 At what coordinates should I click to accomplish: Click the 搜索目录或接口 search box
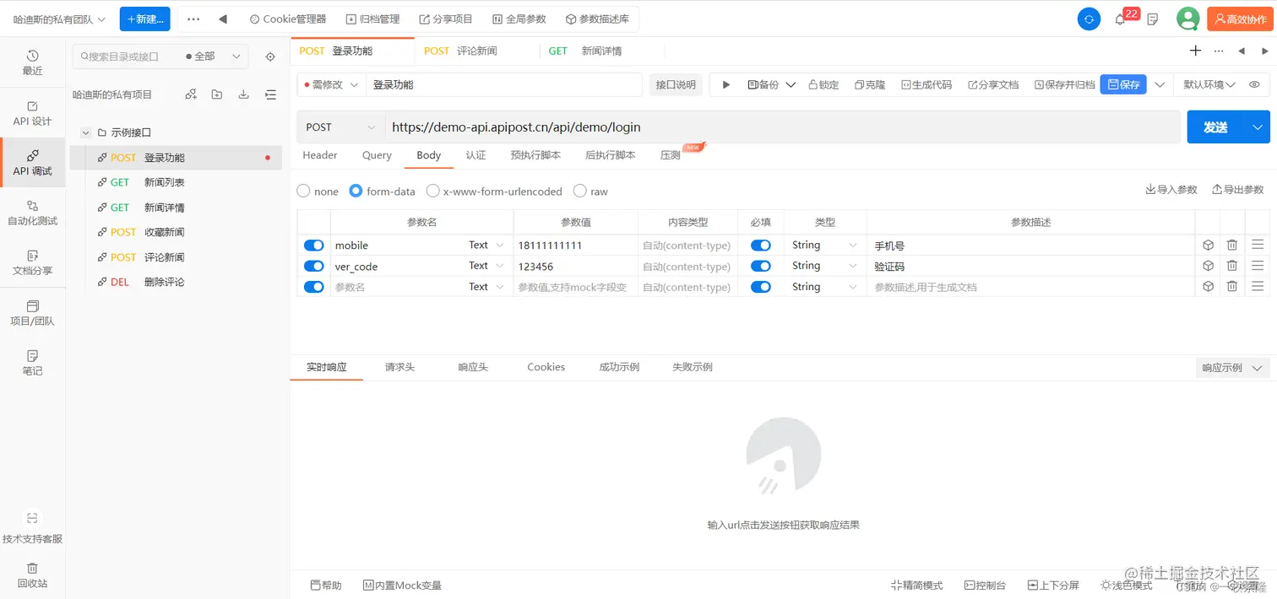click(x=127, y=57)
